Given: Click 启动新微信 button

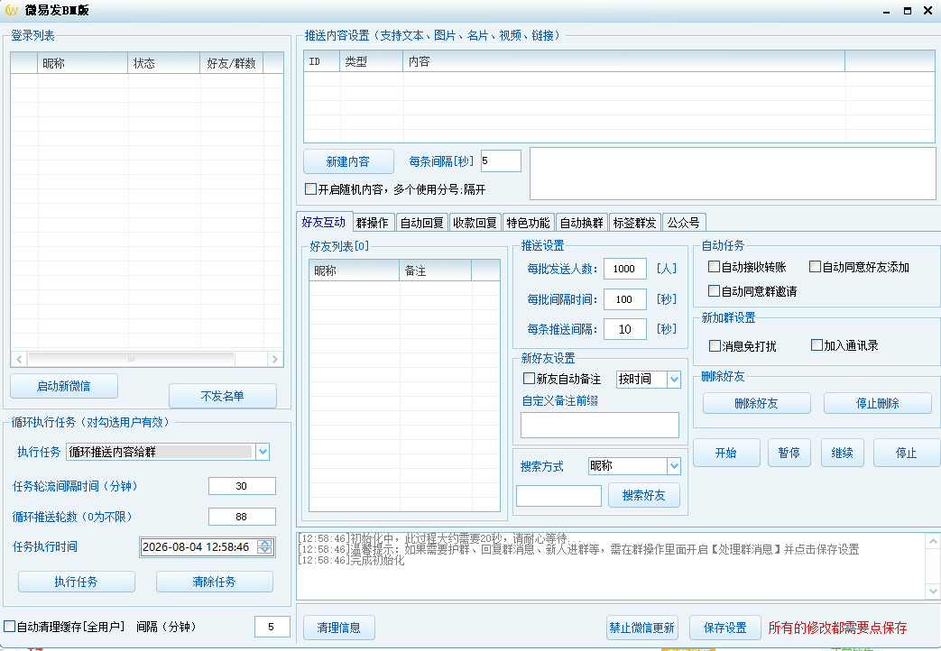Looking at the screenshot, I should tap(64, 386).
